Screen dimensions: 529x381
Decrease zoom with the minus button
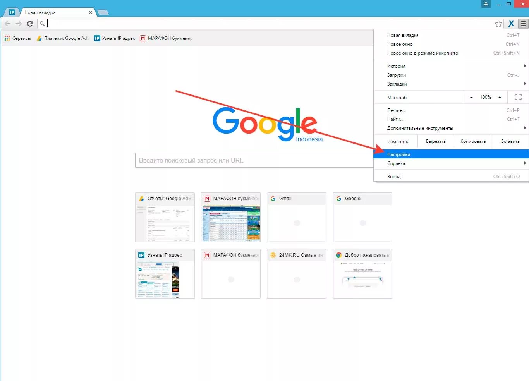[x=471, y=97]
